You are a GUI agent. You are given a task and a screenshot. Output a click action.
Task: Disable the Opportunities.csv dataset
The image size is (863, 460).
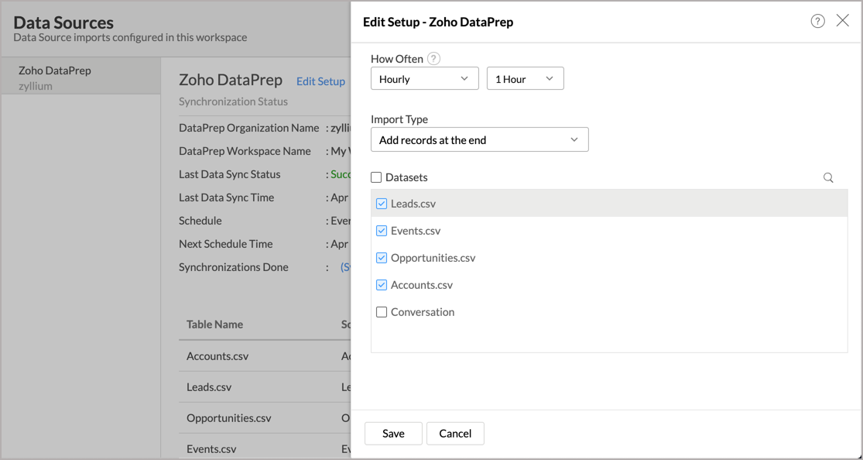[381, 258]
